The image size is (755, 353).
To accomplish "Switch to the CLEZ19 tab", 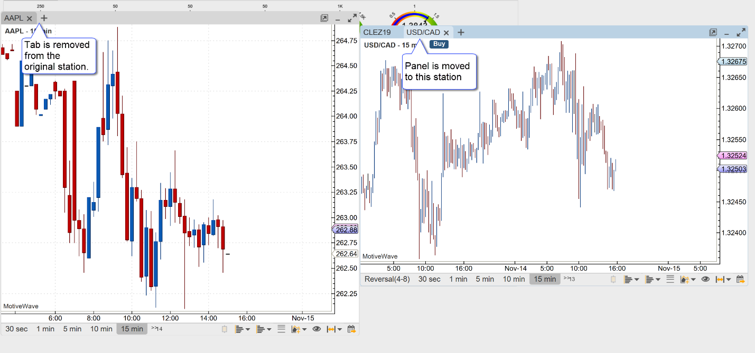I will (x=377, y=33).
